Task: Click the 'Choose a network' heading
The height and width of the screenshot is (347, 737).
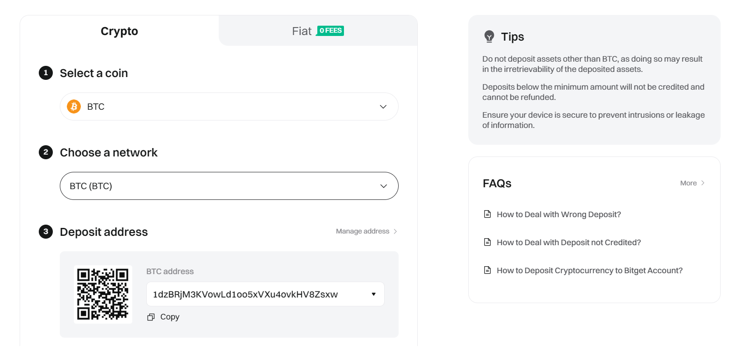Action: click(x=109, y=153)
